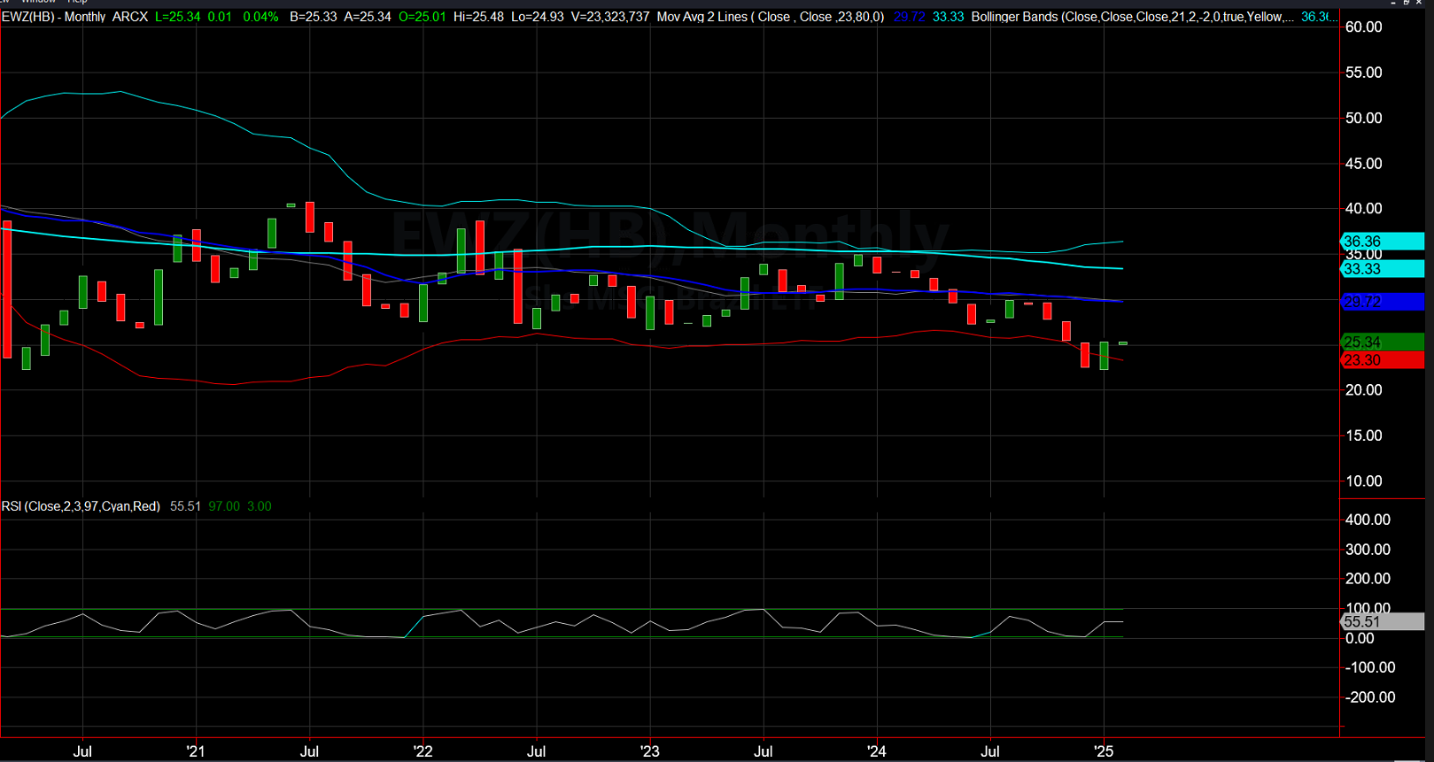Click the '24 year marker on time axis
Screen dimensions: 1434x762
[877, 751]
